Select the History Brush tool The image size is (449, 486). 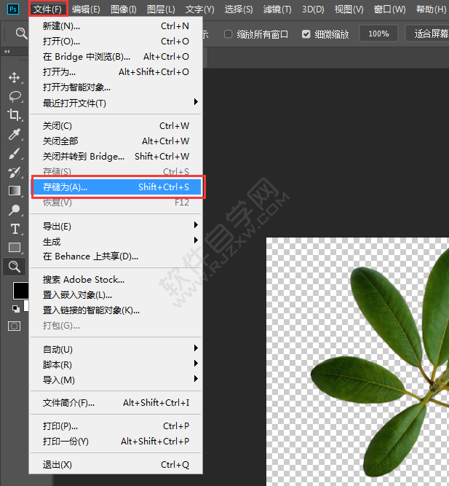(15, 172)
